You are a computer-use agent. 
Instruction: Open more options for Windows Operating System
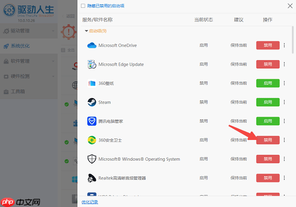(x=284, y=159)
